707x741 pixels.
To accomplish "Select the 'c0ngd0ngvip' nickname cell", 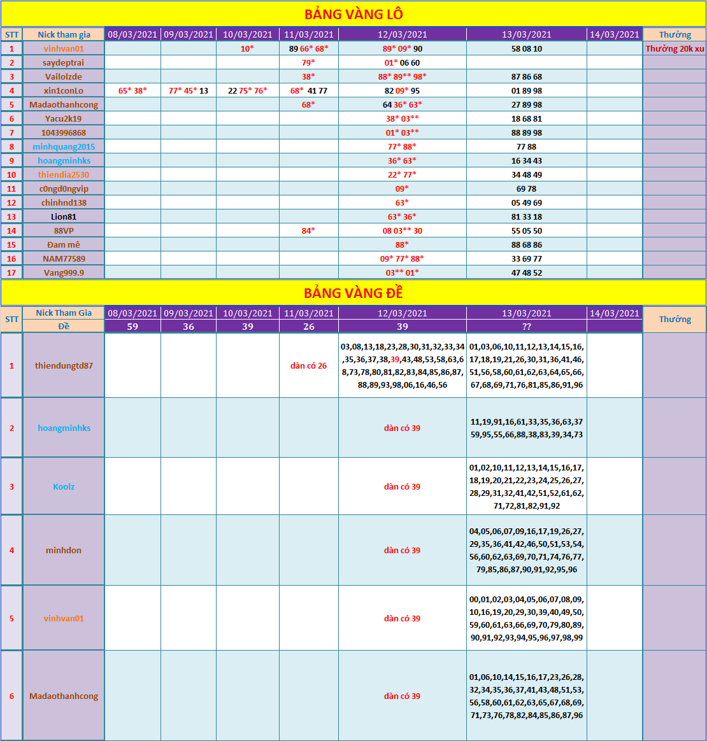I will [64, 188].
